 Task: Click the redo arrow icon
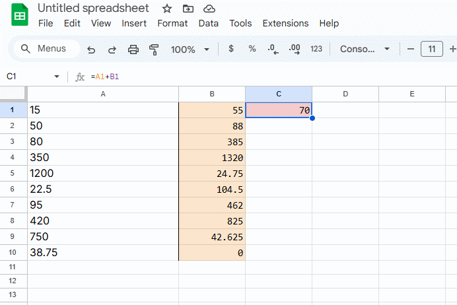coord(112,50)
